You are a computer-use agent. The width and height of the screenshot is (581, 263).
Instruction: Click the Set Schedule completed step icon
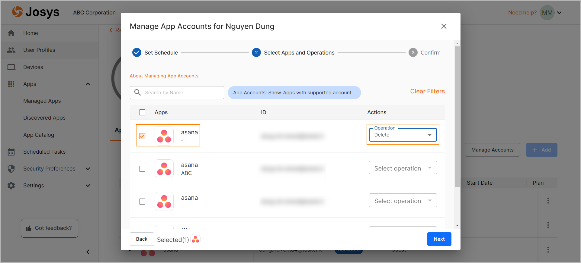pyautogui.click(x=137, y=52)
